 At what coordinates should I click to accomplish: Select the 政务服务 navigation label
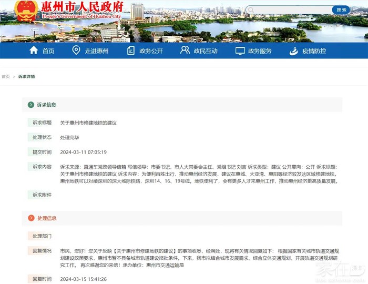[x=260, y=51]
